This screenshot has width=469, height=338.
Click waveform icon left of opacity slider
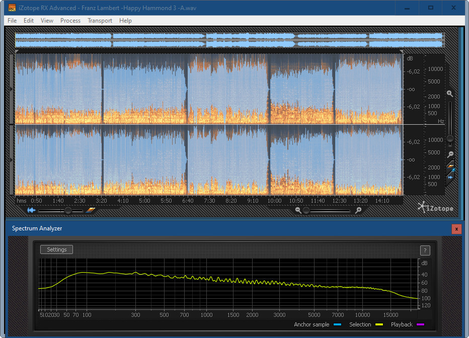coord(31,210)
